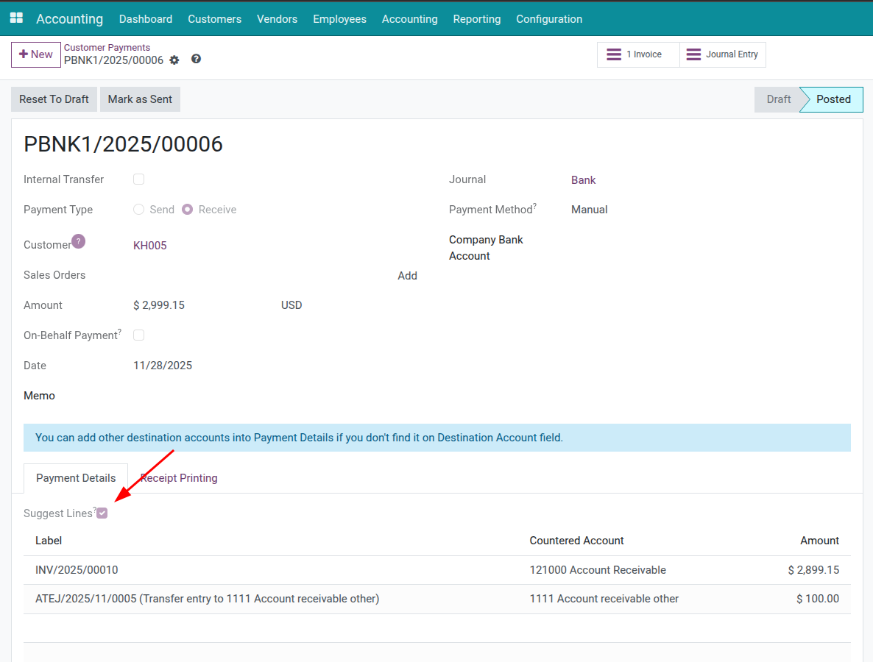Expand the Reporting menu

pos(476,19)
